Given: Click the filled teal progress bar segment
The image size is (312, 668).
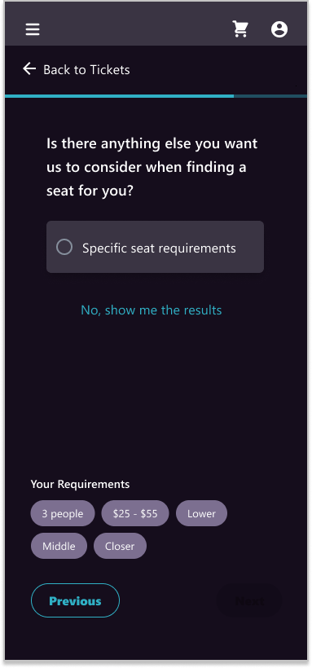Looking at the screenshot, I should [x=120, y=96].
